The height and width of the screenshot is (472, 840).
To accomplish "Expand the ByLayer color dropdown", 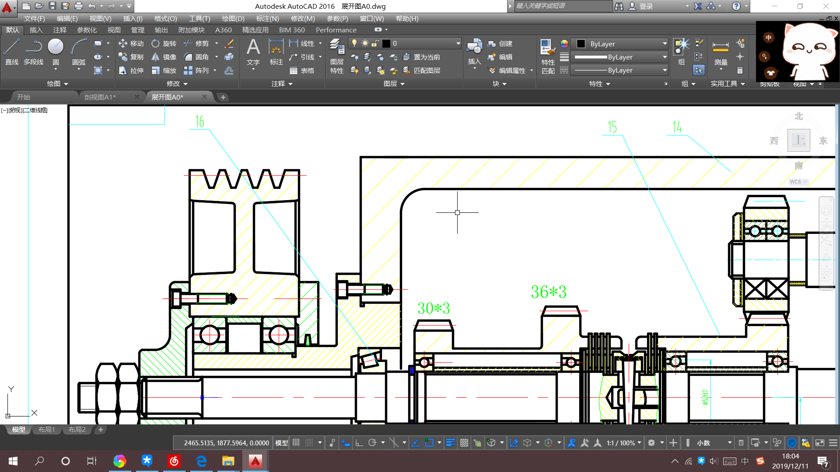I will pyautogui.click(x=665, y=44).
